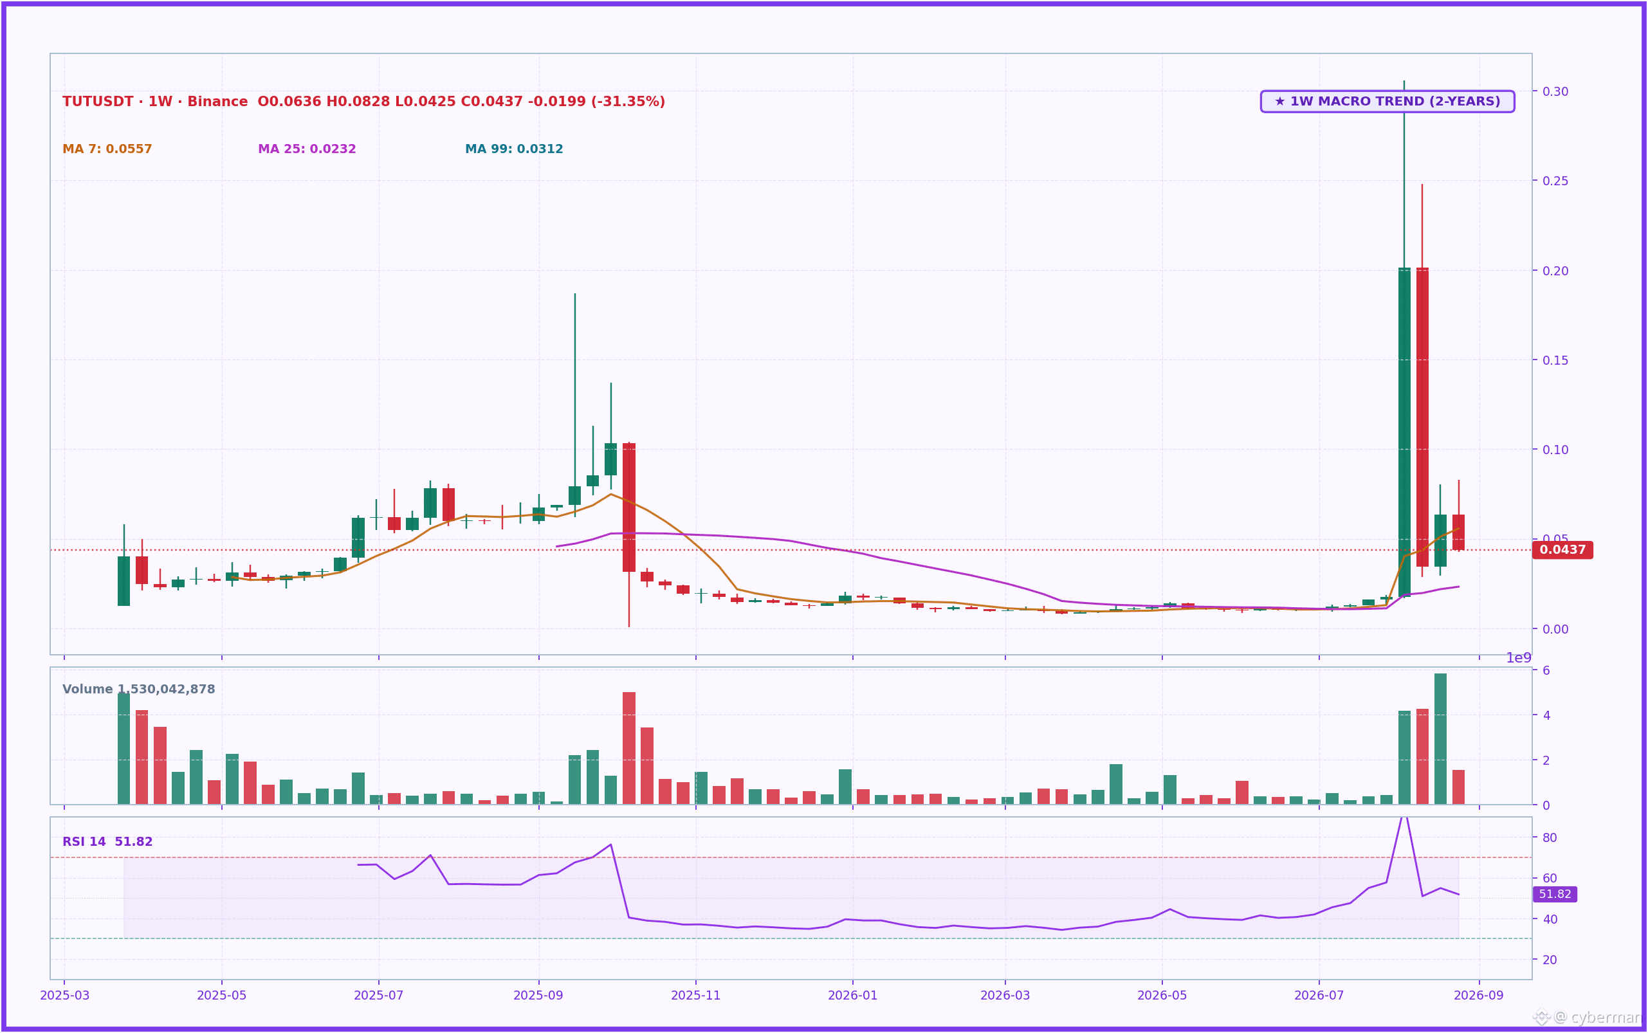
Task: Click the 2 tick on the volume axis
Action: (1546, 760)
